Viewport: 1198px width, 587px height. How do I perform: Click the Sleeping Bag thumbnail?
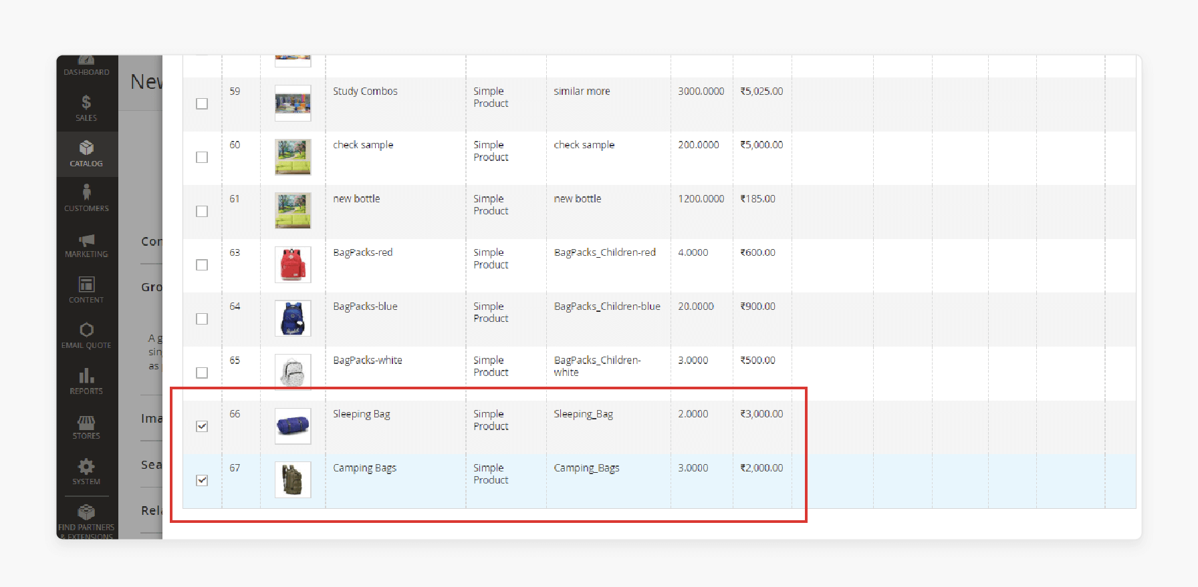(293, 426)
